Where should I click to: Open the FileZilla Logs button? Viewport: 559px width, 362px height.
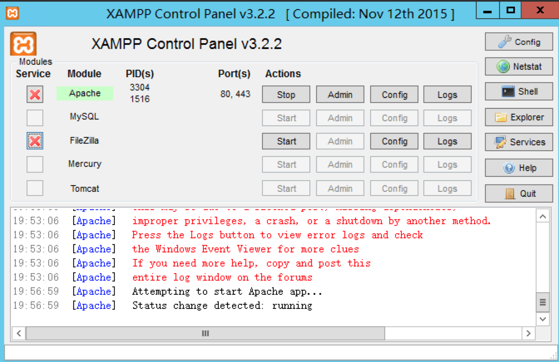pos(447,141)
